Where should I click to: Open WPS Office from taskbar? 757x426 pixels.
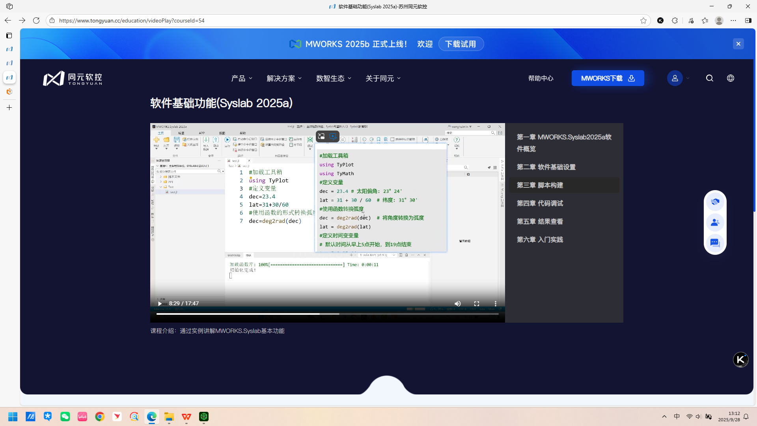[186, 417]
